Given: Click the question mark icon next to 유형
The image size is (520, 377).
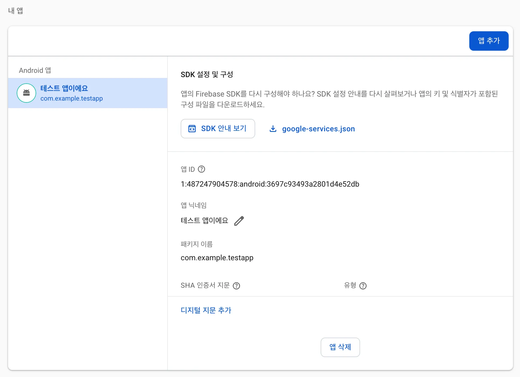Looking at the screenshot, I should pyautogui.click(x=363, y=286).
